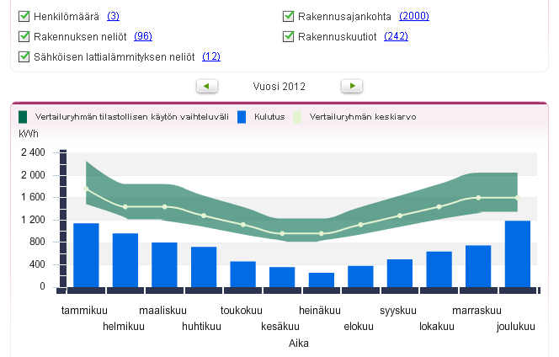Click the lokakuu consumption bar
This screenshot has height=357, width=559.
pyautogui.click(x=439, y=269)
